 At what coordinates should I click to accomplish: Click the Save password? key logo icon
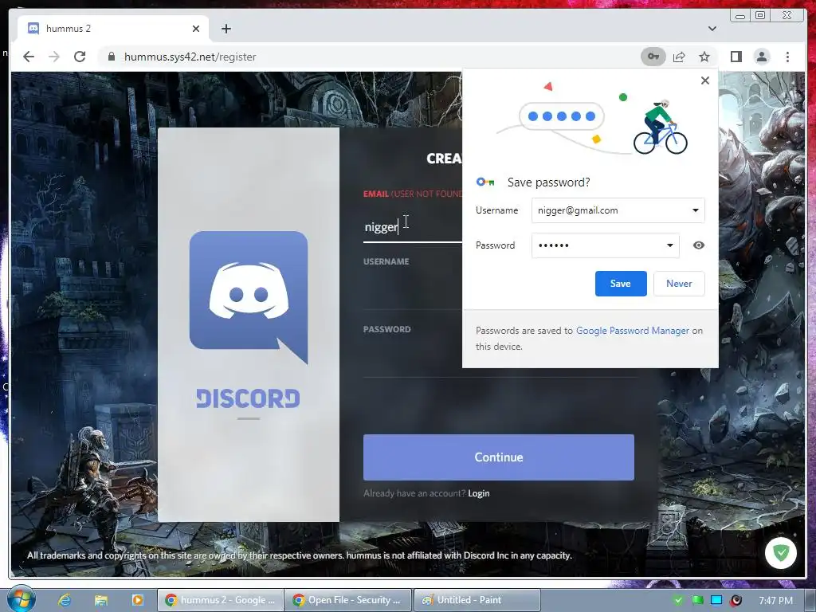coord(485,182)
